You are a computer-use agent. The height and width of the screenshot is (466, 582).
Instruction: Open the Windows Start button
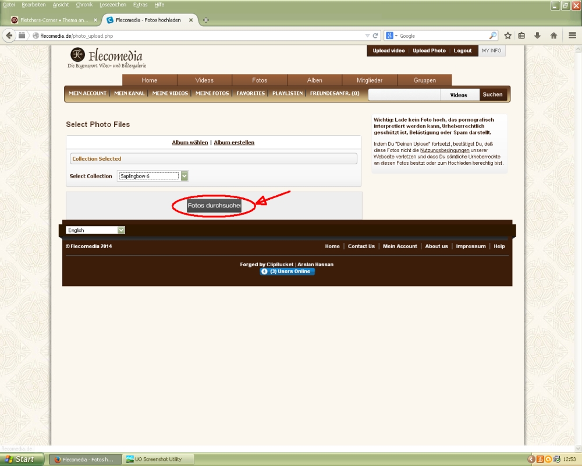click(x=19, y=459)
